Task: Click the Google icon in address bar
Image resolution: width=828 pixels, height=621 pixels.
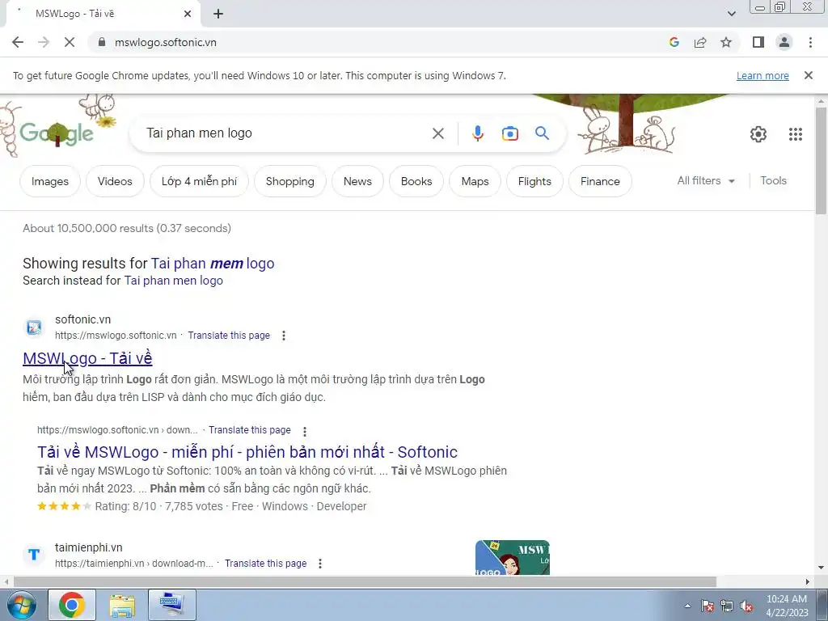Action: [674, 42]
